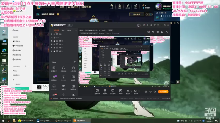Click the unlock padlock icon in companion header

pyautogui.click(x=153, y=32)
